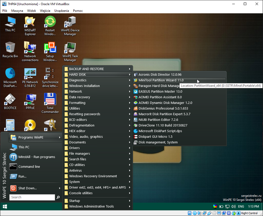Open Video, audio, graphics folder
Image resolution: width=263 pixels, height=216 pixels.
[97, 137]
